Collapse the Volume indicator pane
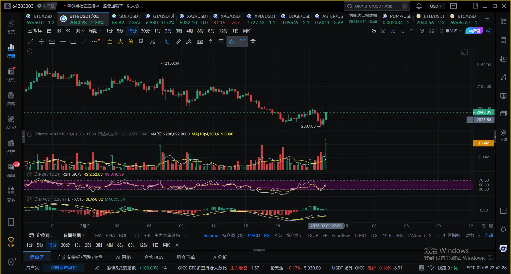 (x=30, y=134)
